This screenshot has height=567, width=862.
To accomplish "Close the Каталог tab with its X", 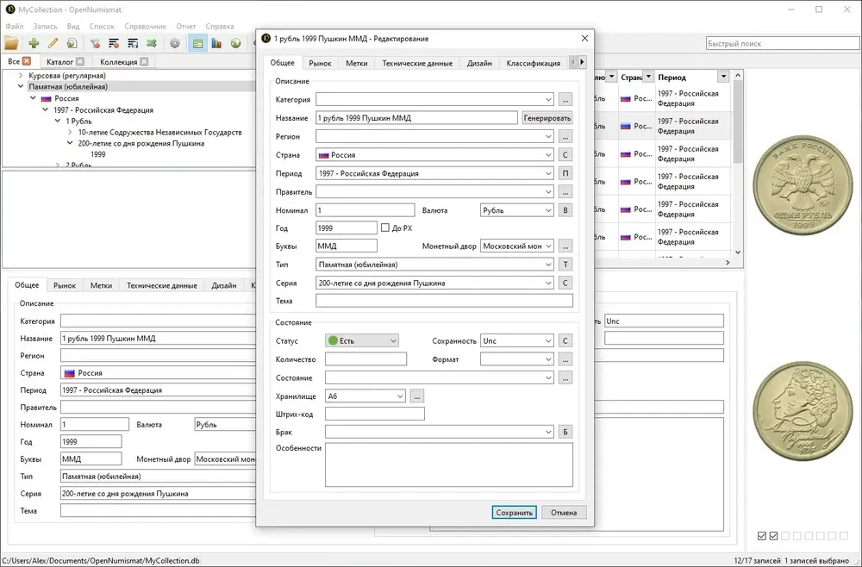I will [x=80, y=61].
